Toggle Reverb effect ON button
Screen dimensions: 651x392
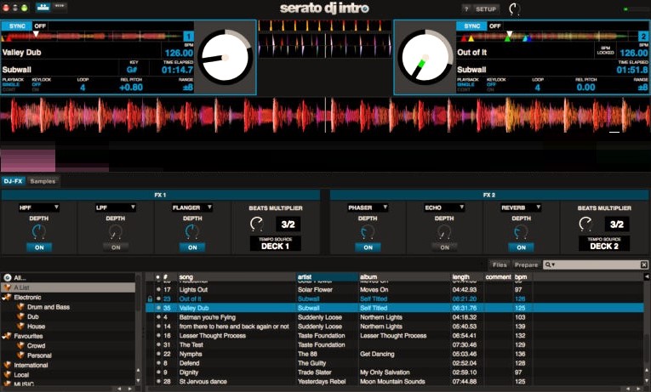click(x=521, y=247)
